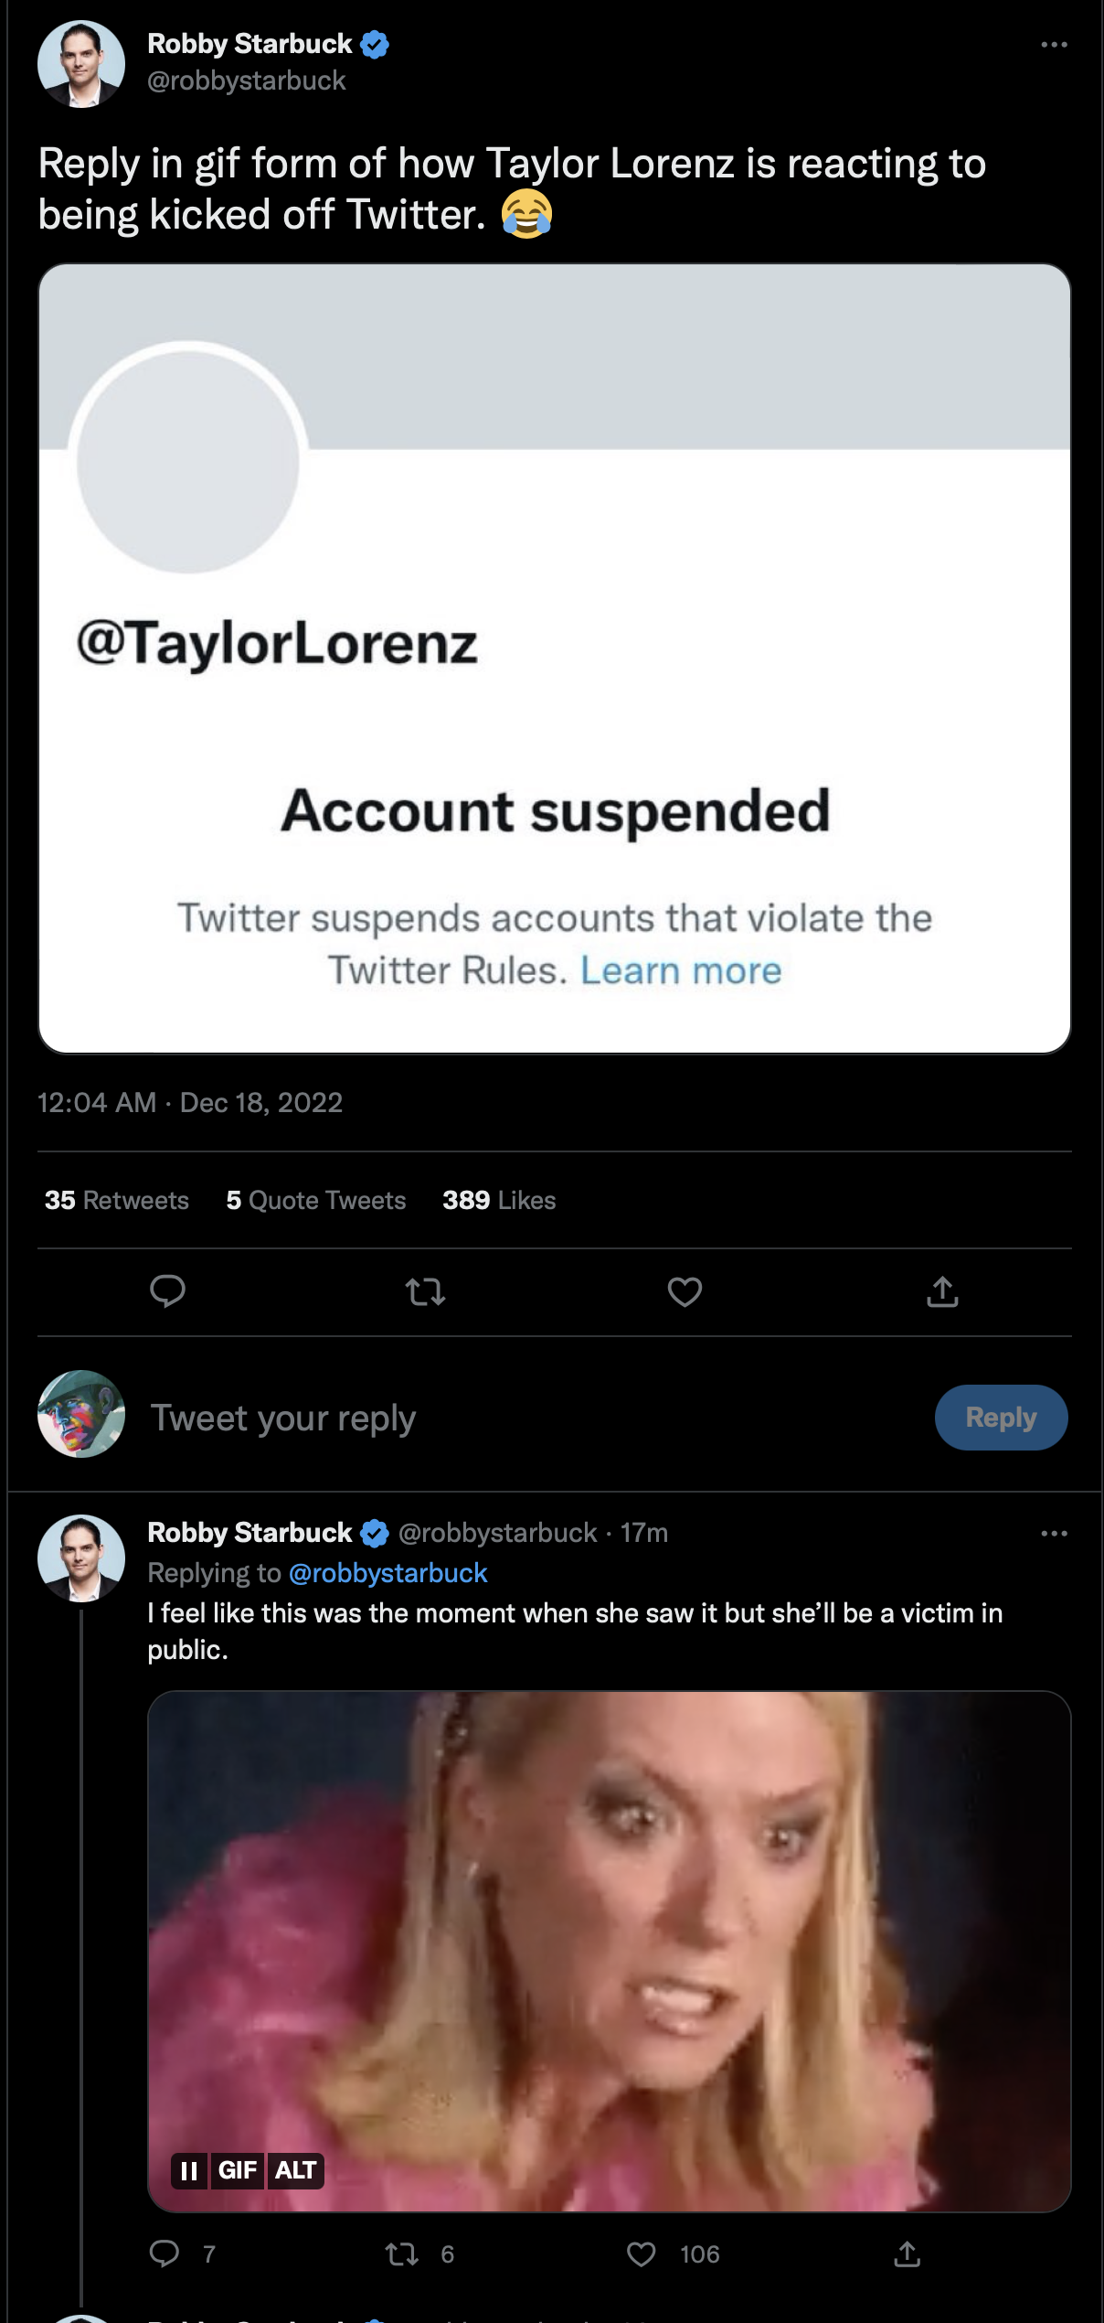Open the three-dot menu on the reply tweet
Viewport: 1104px width, 2323px height.
click(1054, 1533)
